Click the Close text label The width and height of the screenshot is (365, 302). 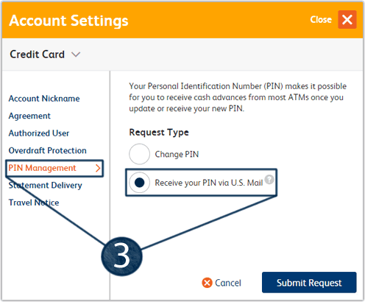point(321,20)
